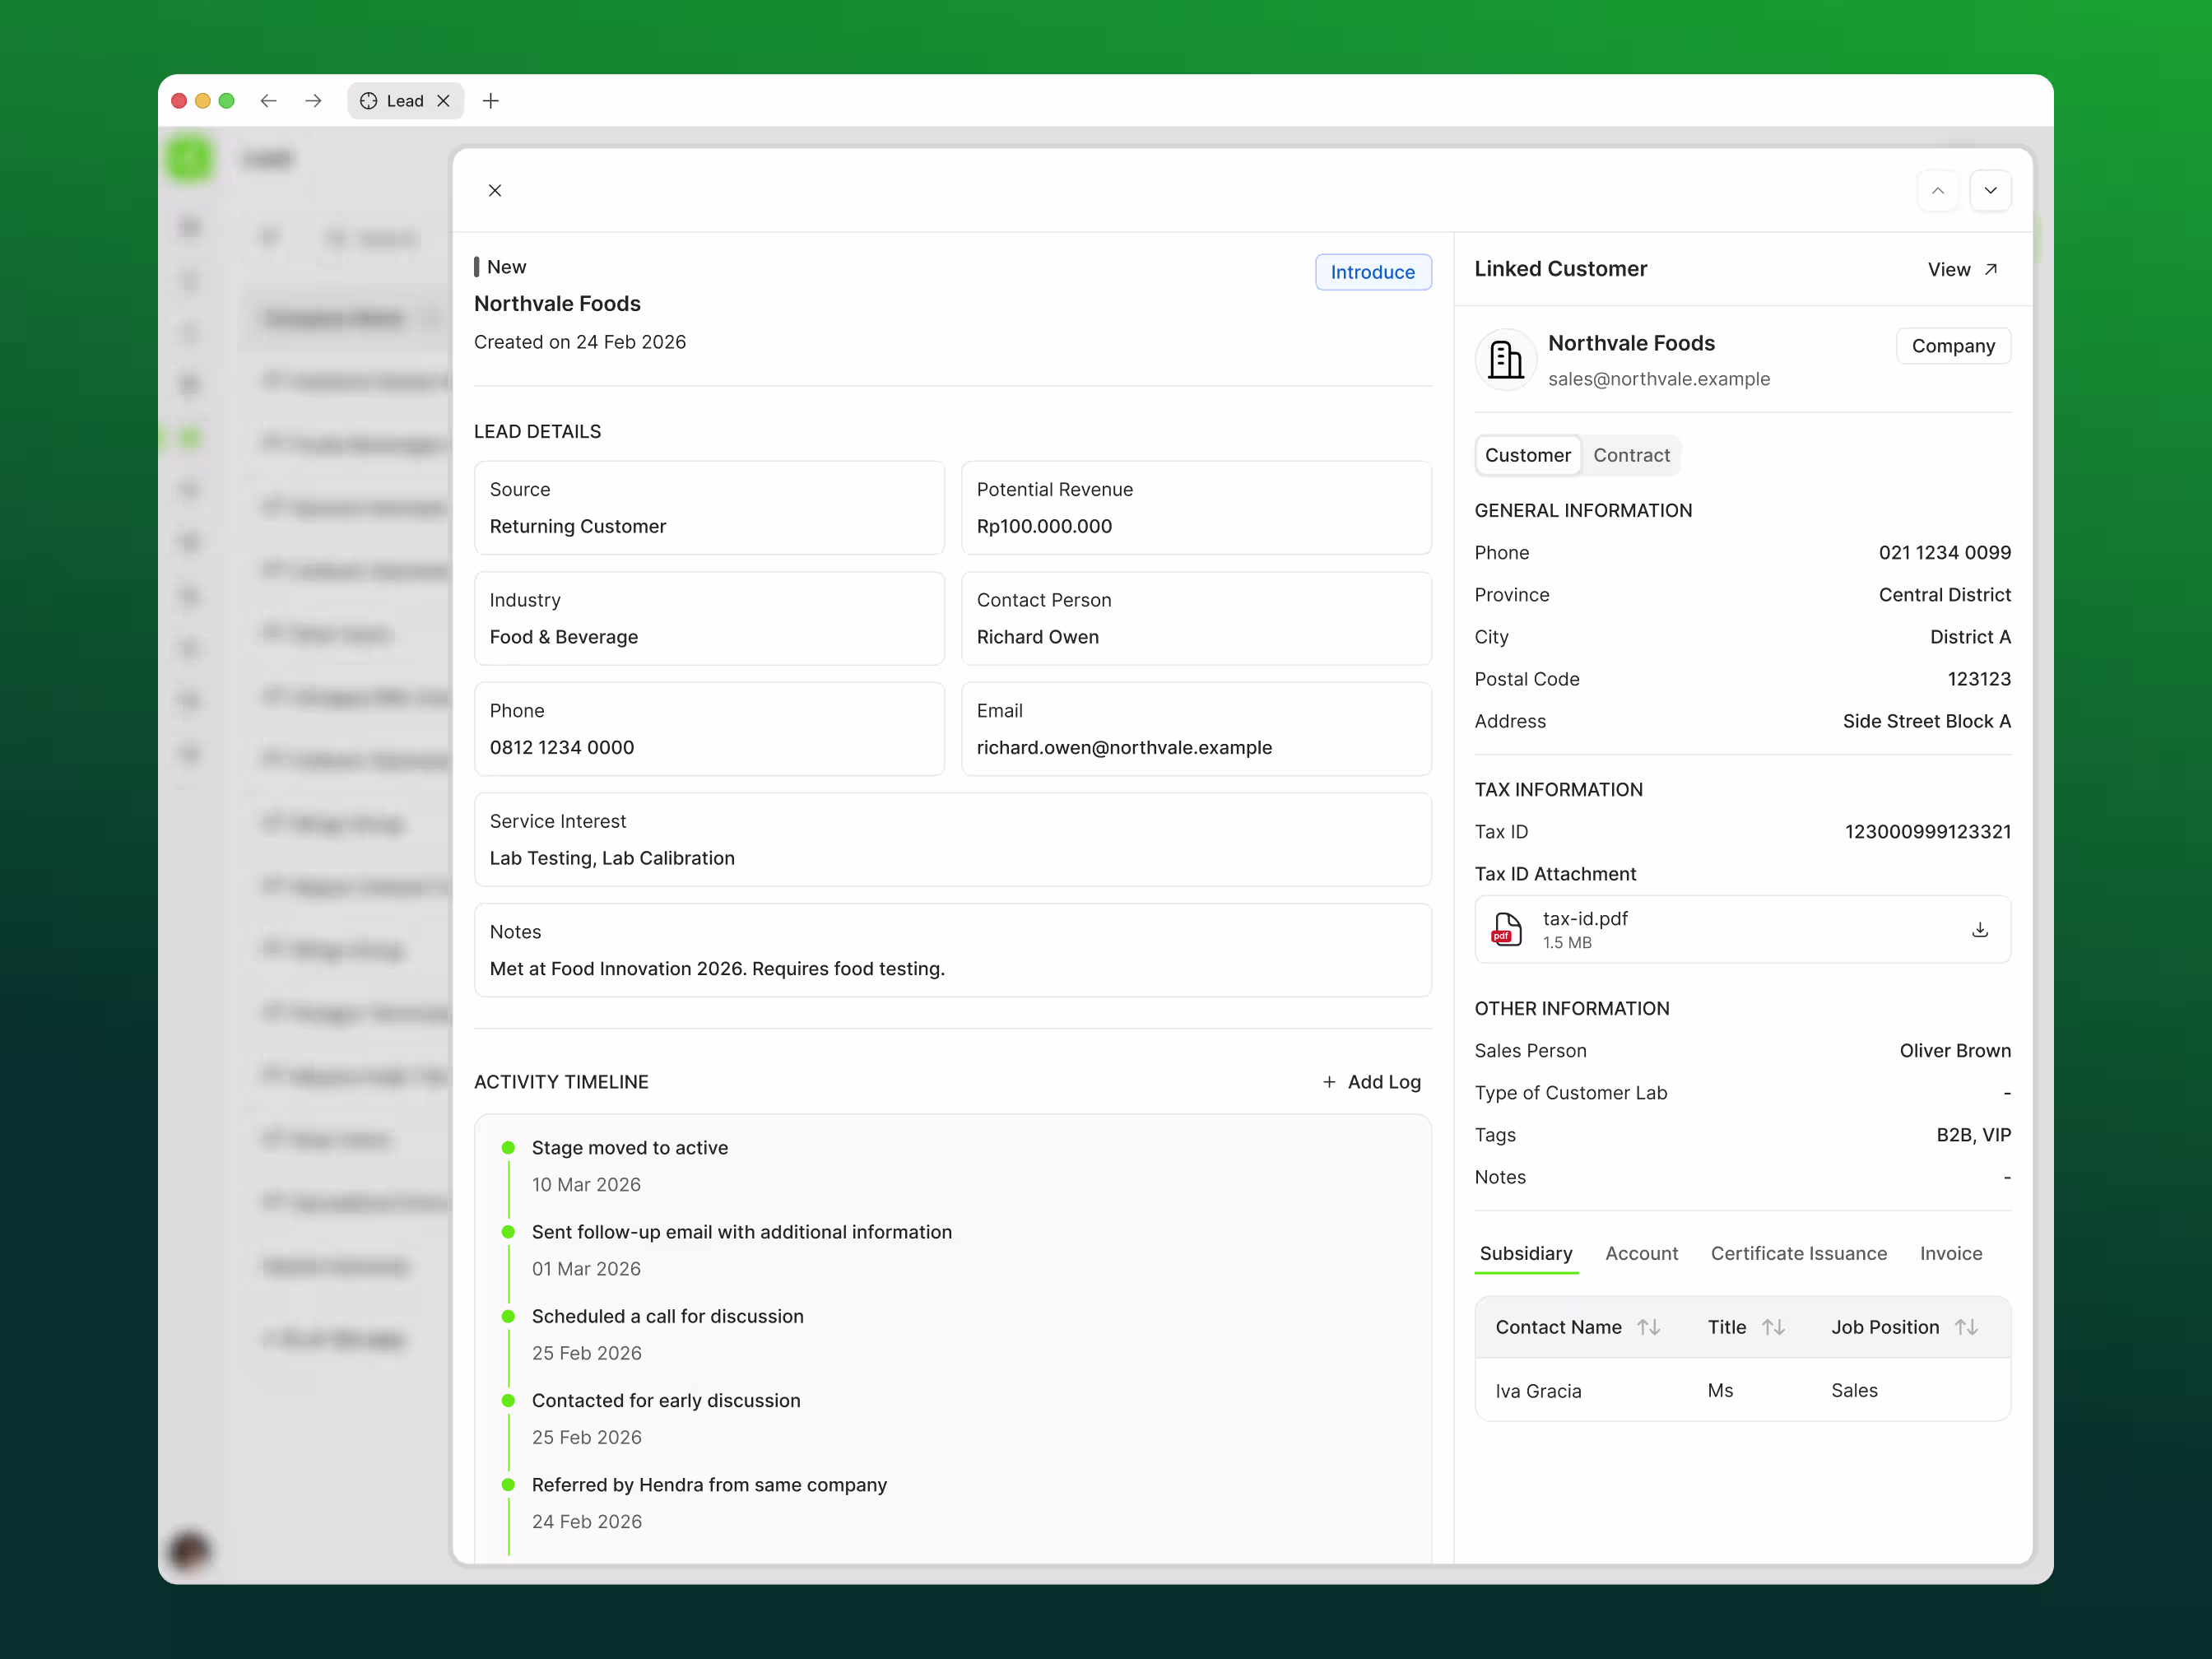Click Address Side Street Block A
This screenshot has height=1659, width=2212.
click(1926, 721)
